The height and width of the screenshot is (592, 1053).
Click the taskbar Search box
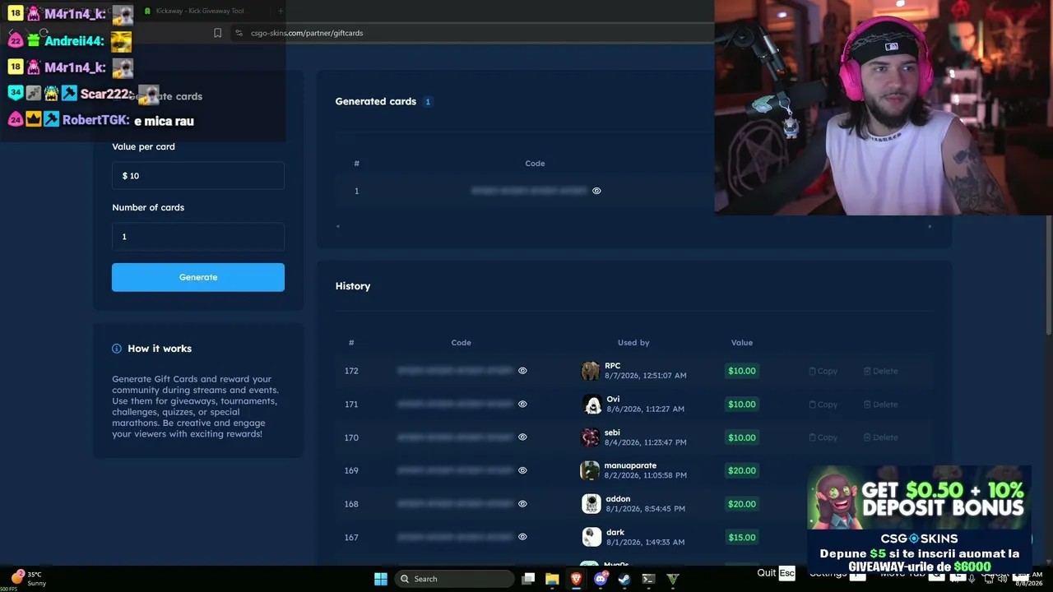[x=454, y=579]
